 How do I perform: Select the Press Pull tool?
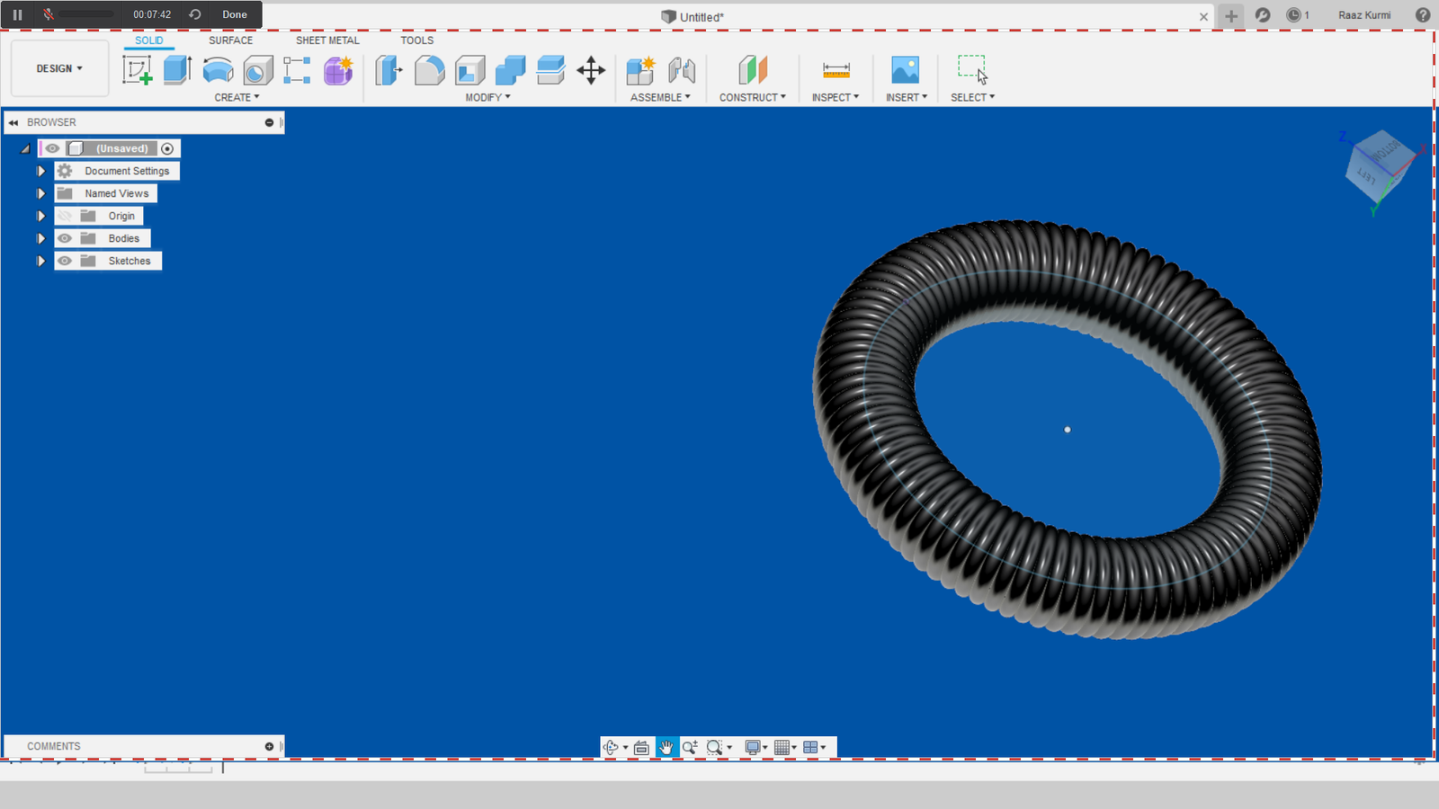click(x=389, y=70)
